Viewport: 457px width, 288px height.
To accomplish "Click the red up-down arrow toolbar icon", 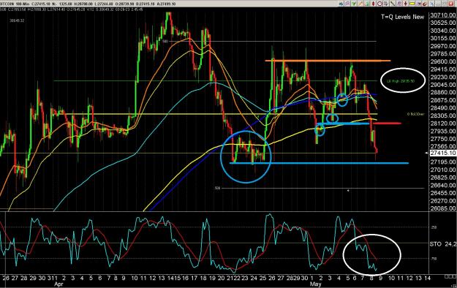I will pos(374,4).
